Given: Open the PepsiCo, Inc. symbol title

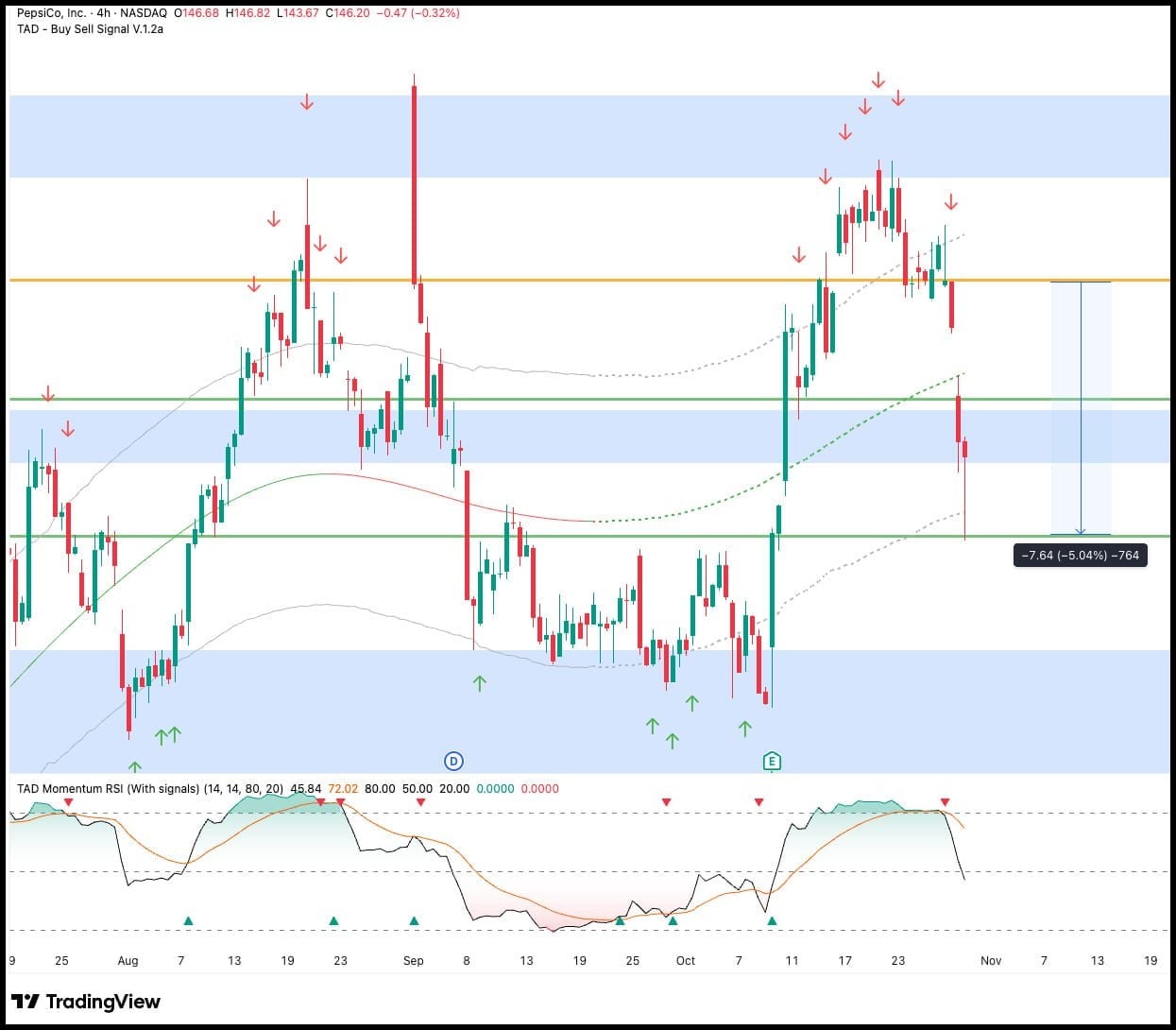Looking at the screenshot, I should 51,13.
